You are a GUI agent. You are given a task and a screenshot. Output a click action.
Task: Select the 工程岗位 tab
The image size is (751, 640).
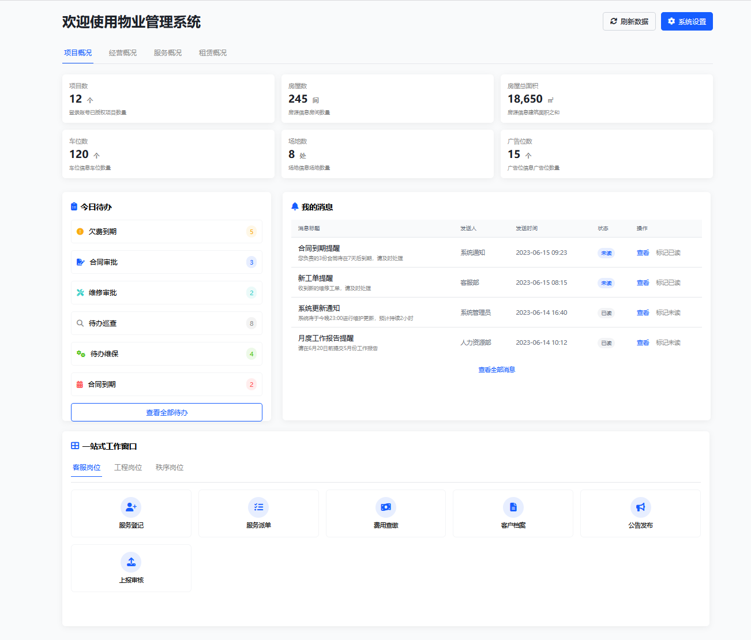(x=128, y=468)
